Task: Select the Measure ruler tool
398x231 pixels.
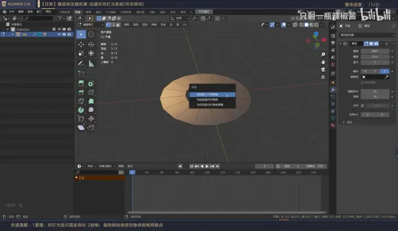Action: coord(91,64)
